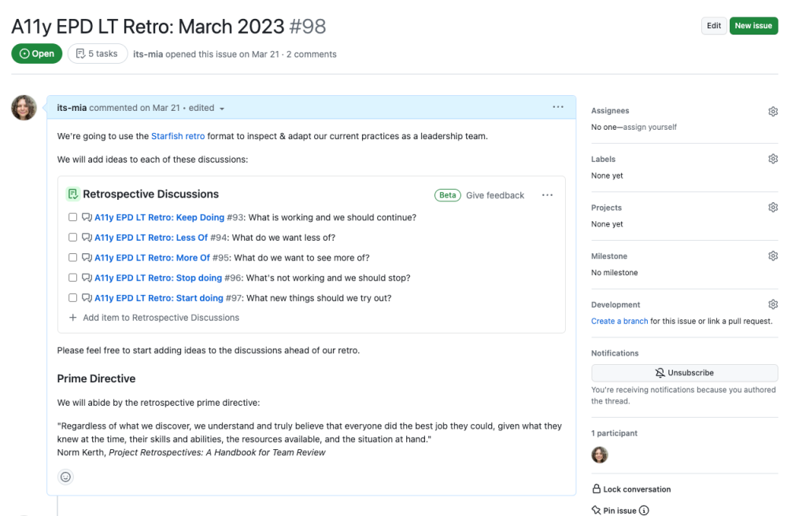
Task: Create a branch for this issue
Action: [x=619, y=321]
